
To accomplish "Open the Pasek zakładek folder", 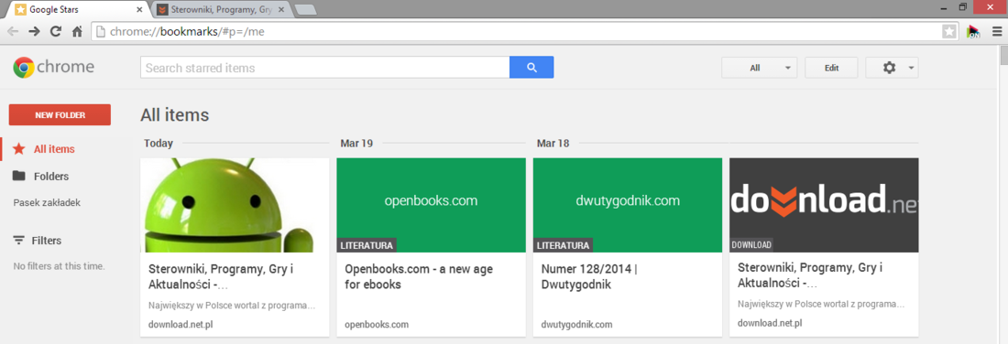I will pos(47,203).
